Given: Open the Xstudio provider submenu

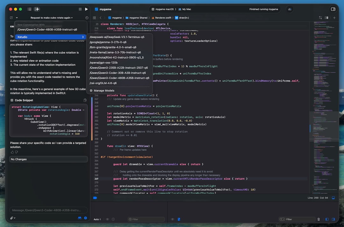Looking at the screenshot, I should (50, 37).
